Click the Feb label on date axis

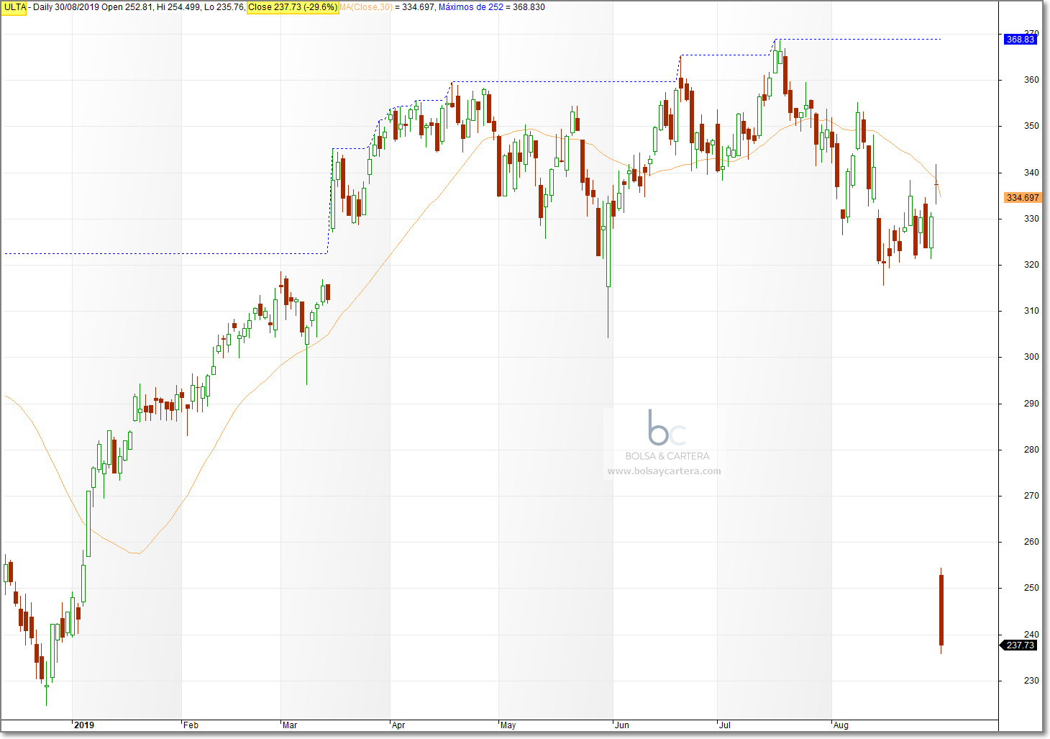(x=191, y=725)
